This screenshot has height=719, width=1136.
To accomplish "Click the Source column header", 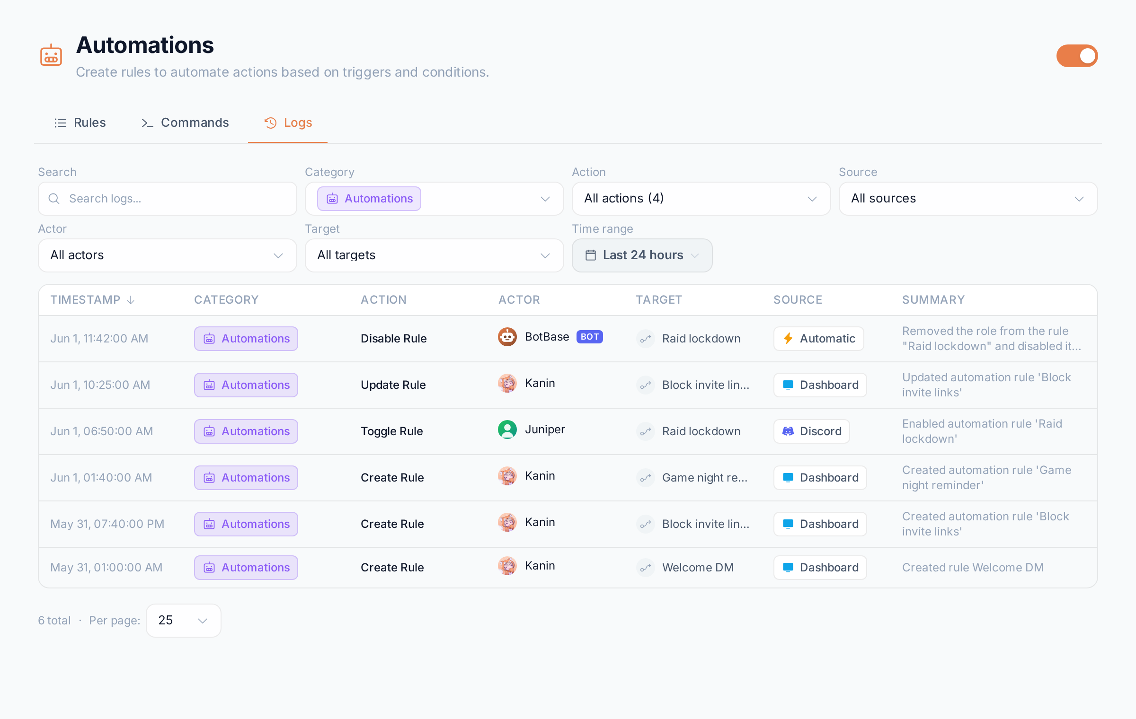I will [798, 300].
